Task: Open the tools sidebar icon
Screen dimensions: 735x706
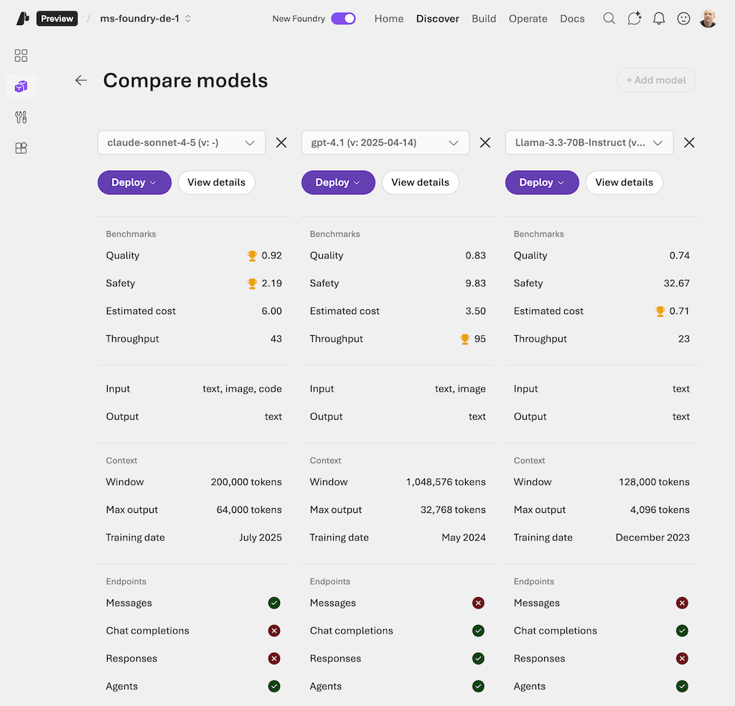Action: coord(21,118)
